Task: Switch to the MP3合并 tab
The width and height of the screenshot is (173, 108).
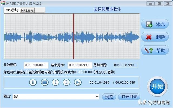Action: click(x=27, y=10)
